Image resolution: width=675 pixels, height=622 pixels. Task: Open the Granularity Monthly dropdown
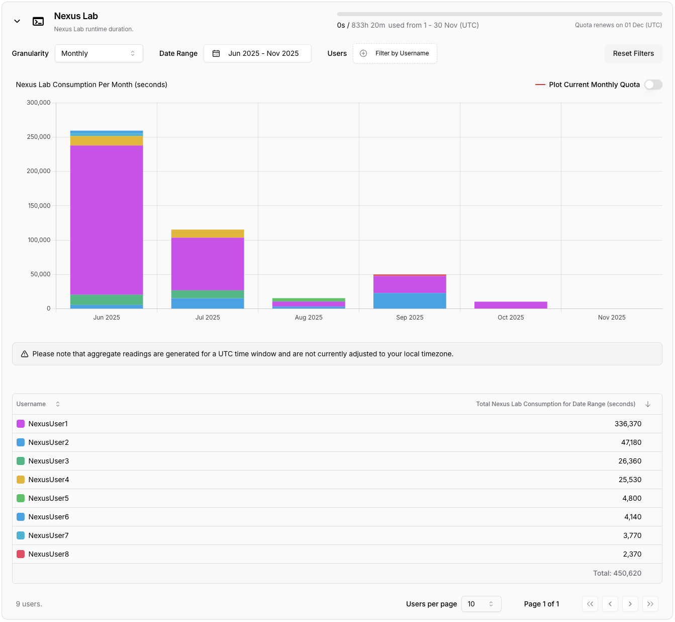(x=99, y=53)
